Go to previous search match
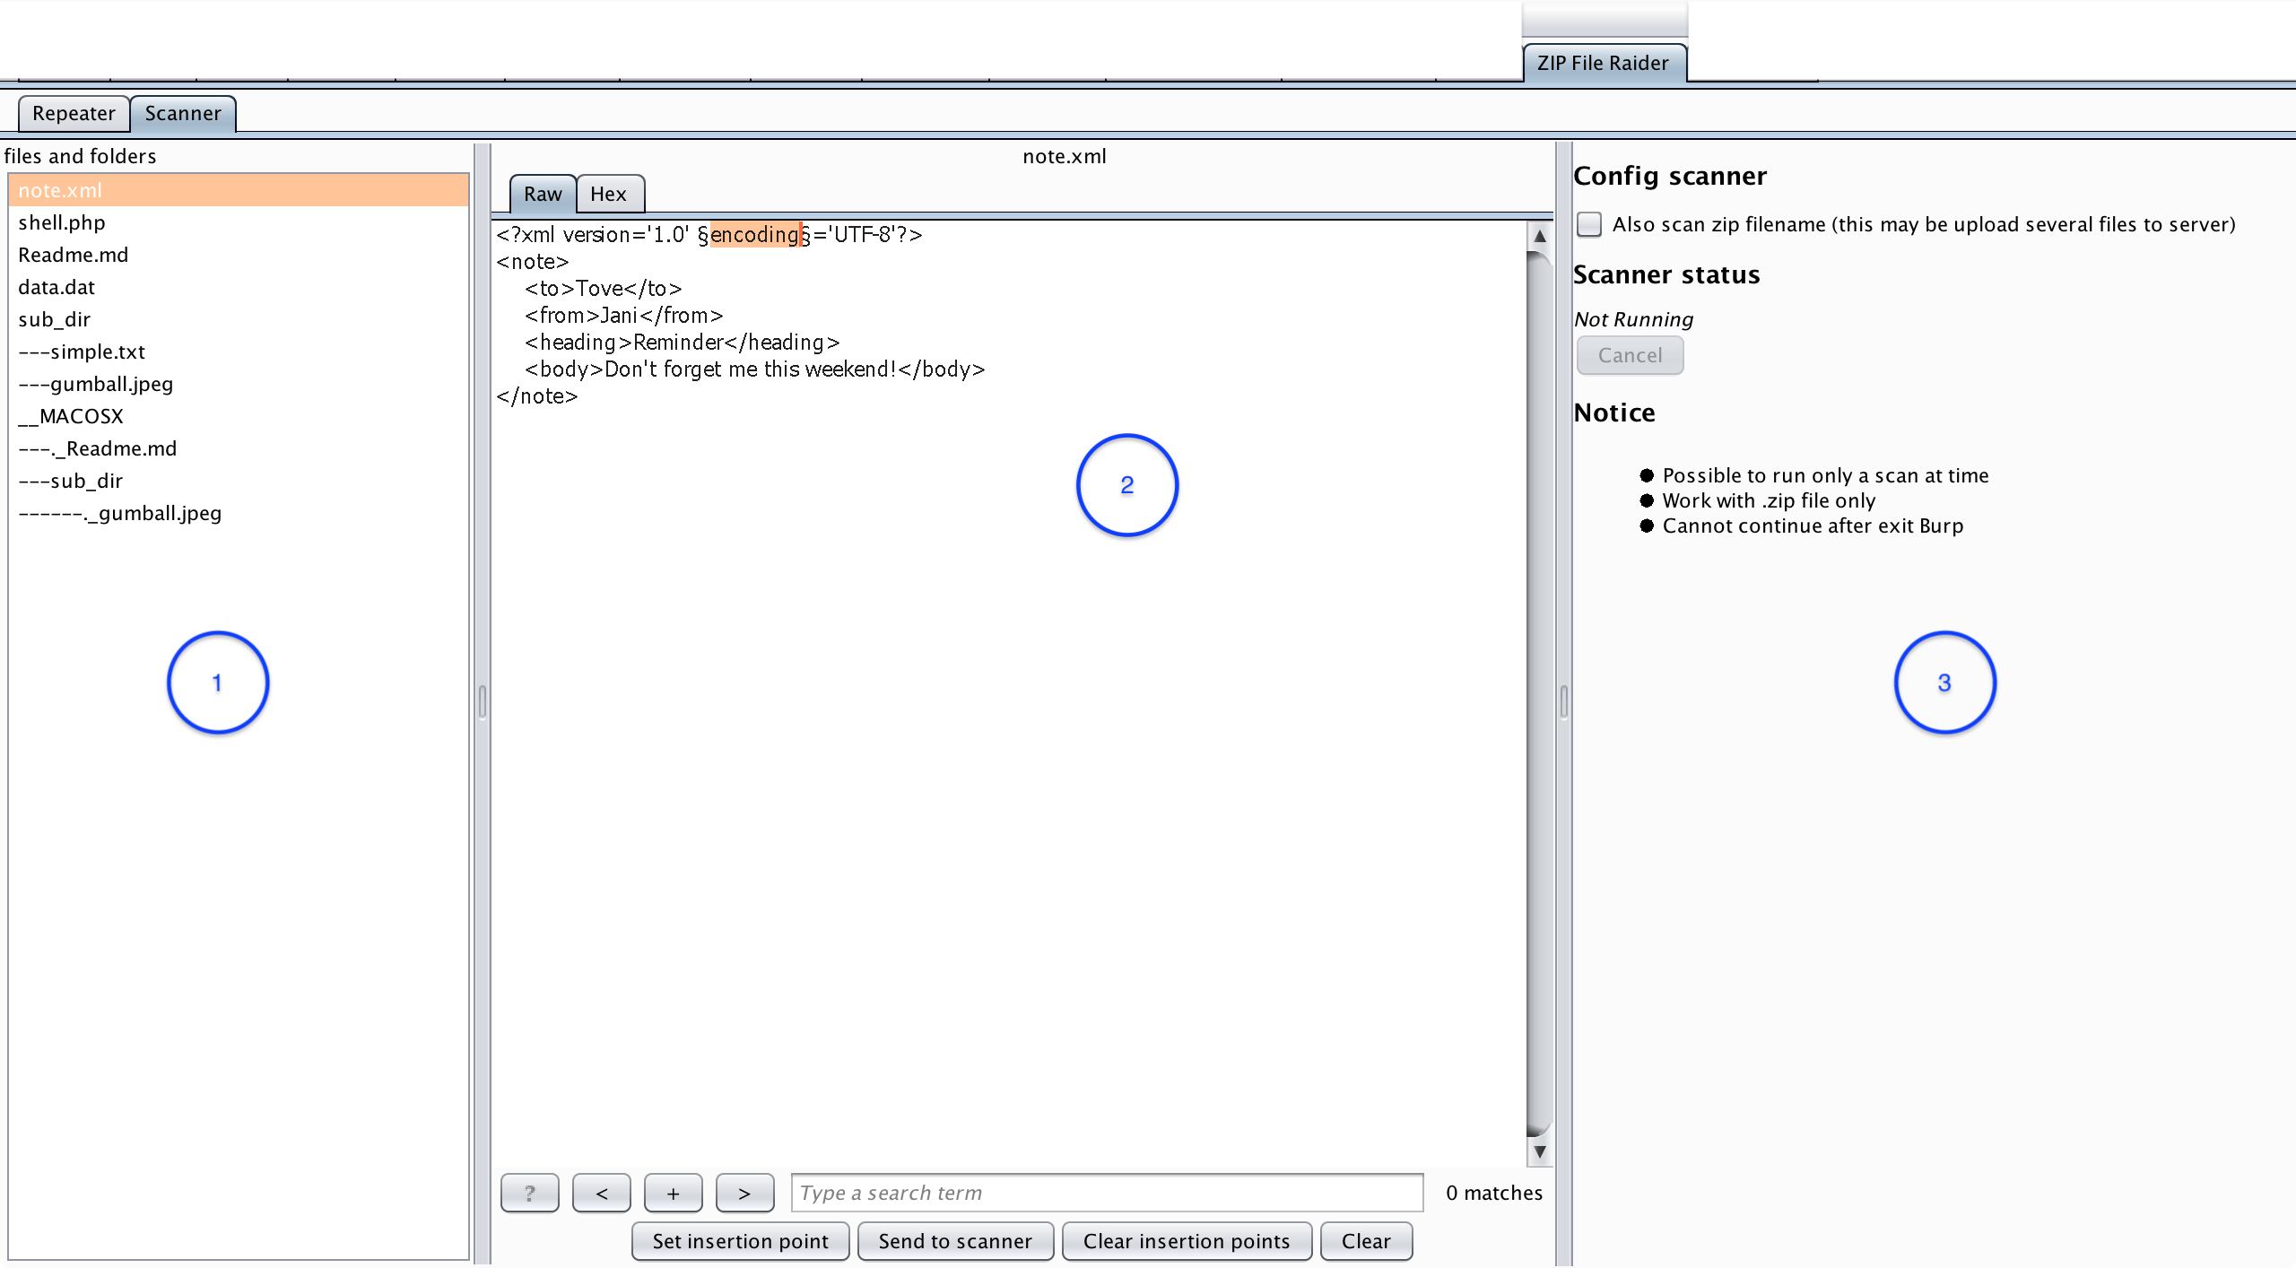This screenshot has width=2296, height=1268. (x=601, y=1193)
